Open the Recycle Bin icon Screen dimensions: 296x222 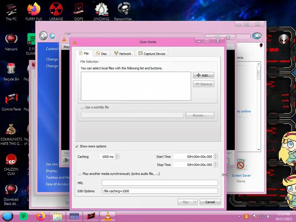11,72
